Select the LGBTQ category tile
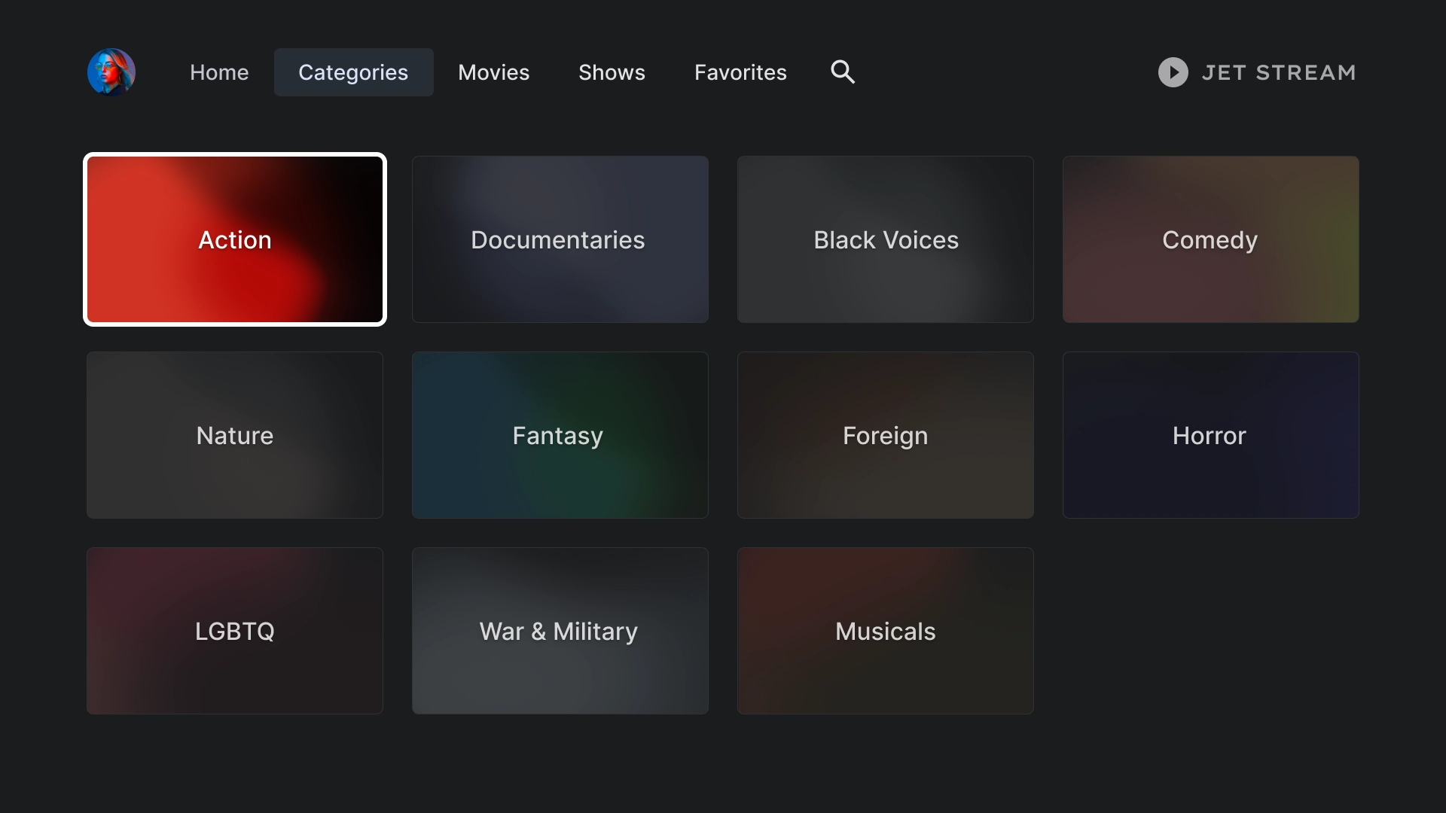1446x813 pixels. click(x=234, y=630)
